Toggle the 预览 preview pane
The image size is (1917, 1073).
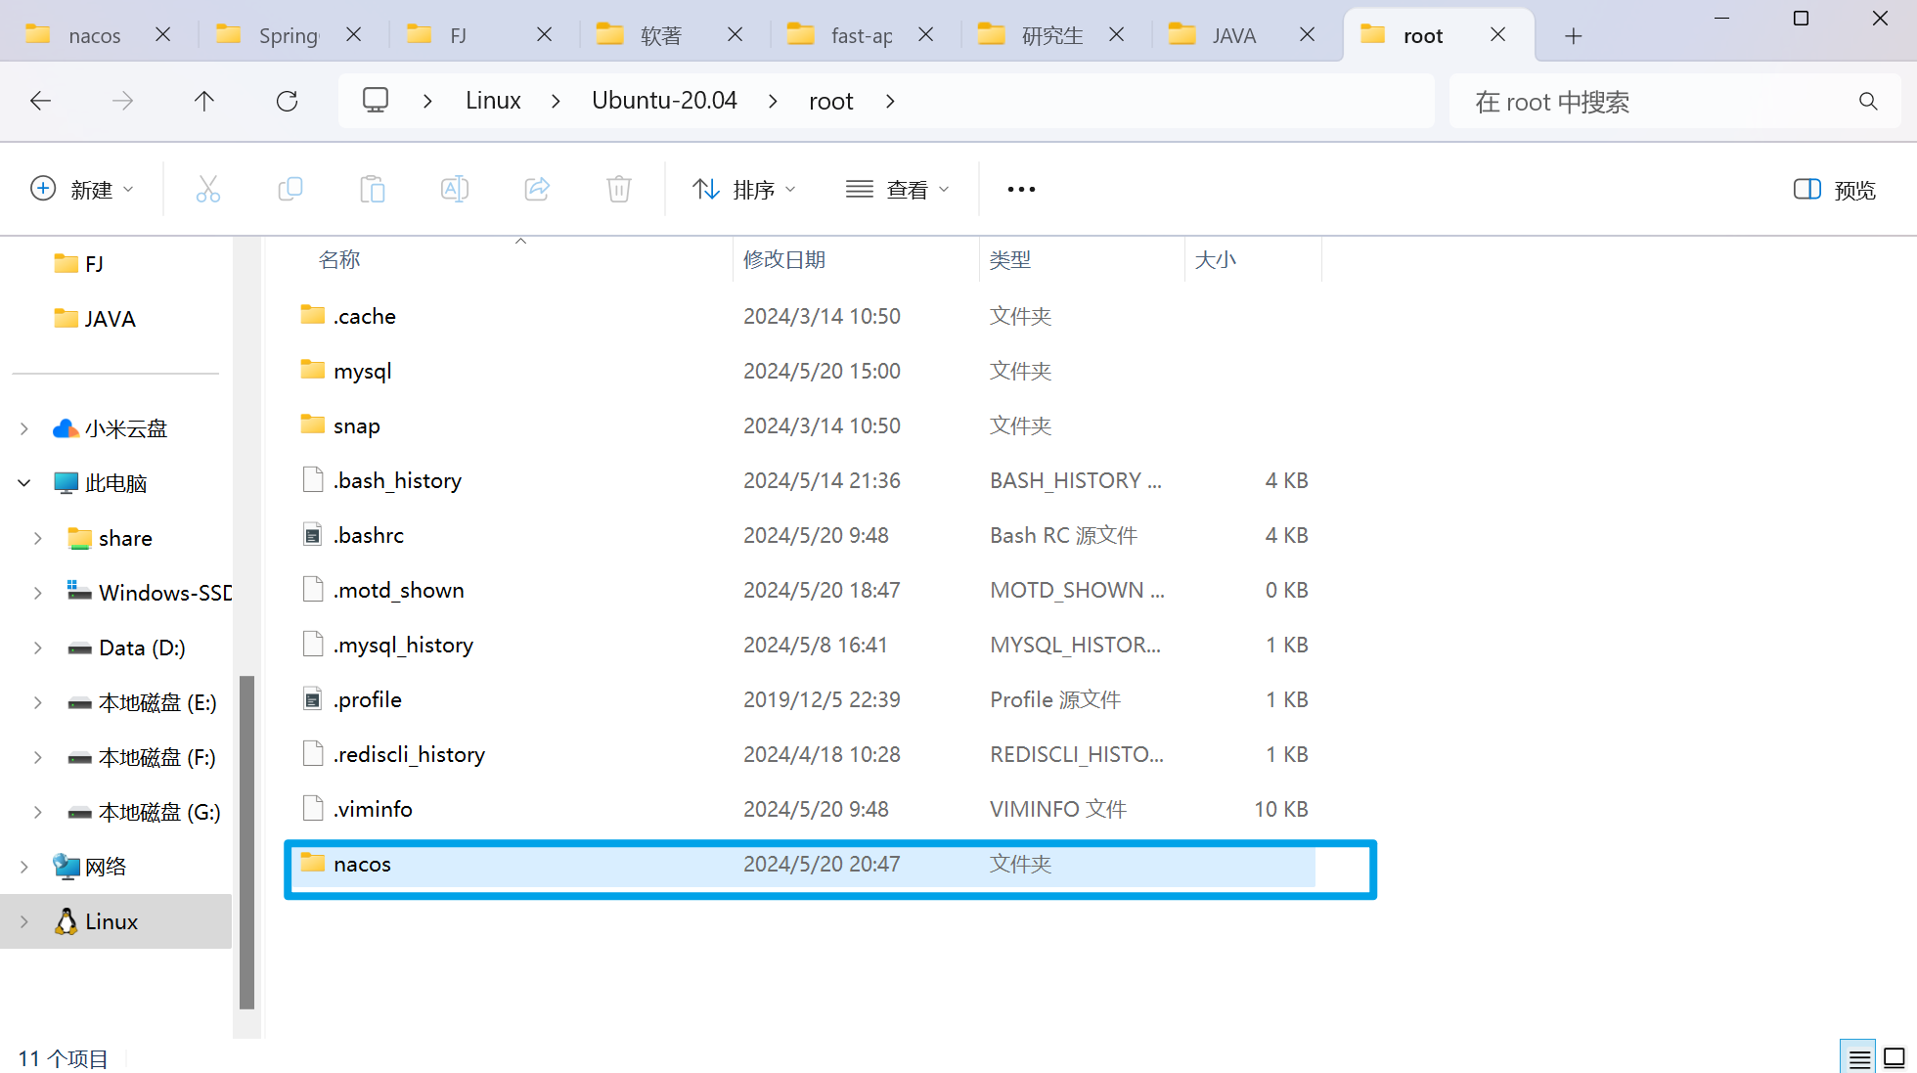coord(1834,190)
